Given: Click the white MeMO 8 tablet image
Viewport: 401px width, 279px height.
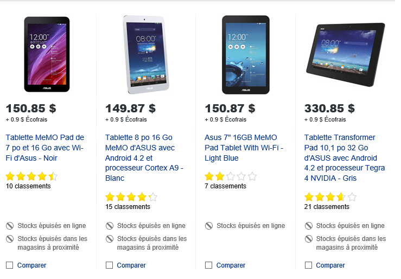Looking at the screenshot, I should [x=146, y=54].
